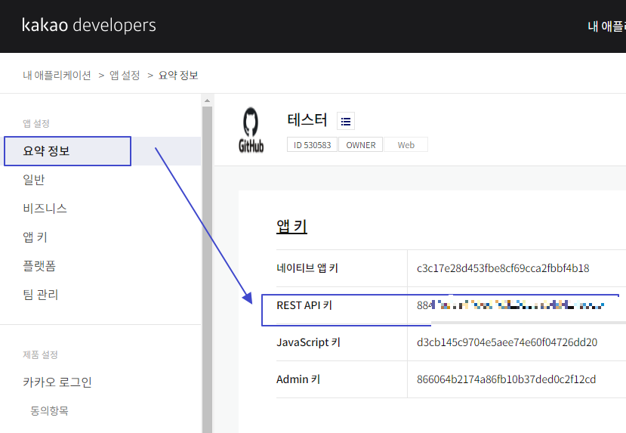Open 내 애플리케이션 in top navigation
This screenshot has height=433, width=626.
click(x=607, y=26)
